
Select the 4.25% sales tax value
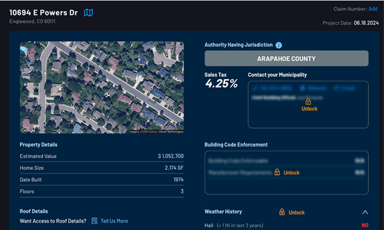pyautogui.click(x=221, y=83)
